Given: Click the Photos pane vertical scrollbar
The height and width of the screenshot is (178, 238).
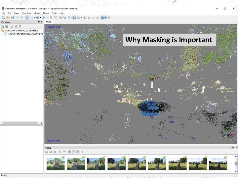Looking at the screenshot, I should [236, 164].
